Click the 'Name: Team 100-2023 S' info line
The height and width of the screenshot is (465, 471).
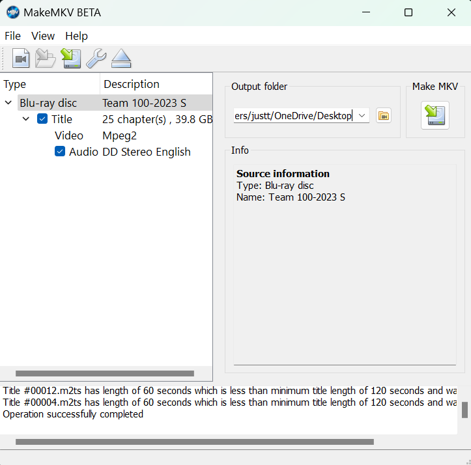coord(291,197)
